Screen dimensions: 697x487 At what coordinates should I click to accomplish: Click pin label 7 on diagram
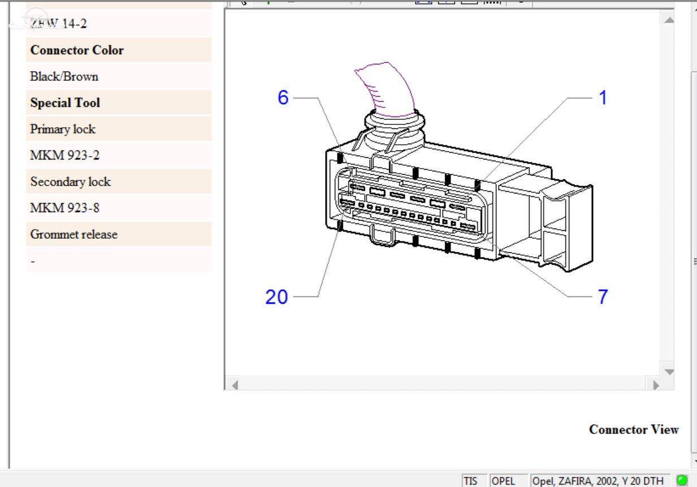[x=603, y=296]
